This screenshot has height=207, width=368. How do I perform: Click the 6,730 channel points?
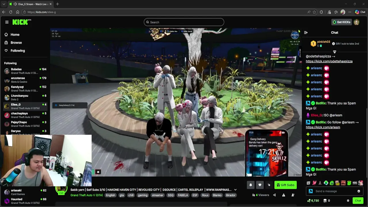tap(313, 201)
